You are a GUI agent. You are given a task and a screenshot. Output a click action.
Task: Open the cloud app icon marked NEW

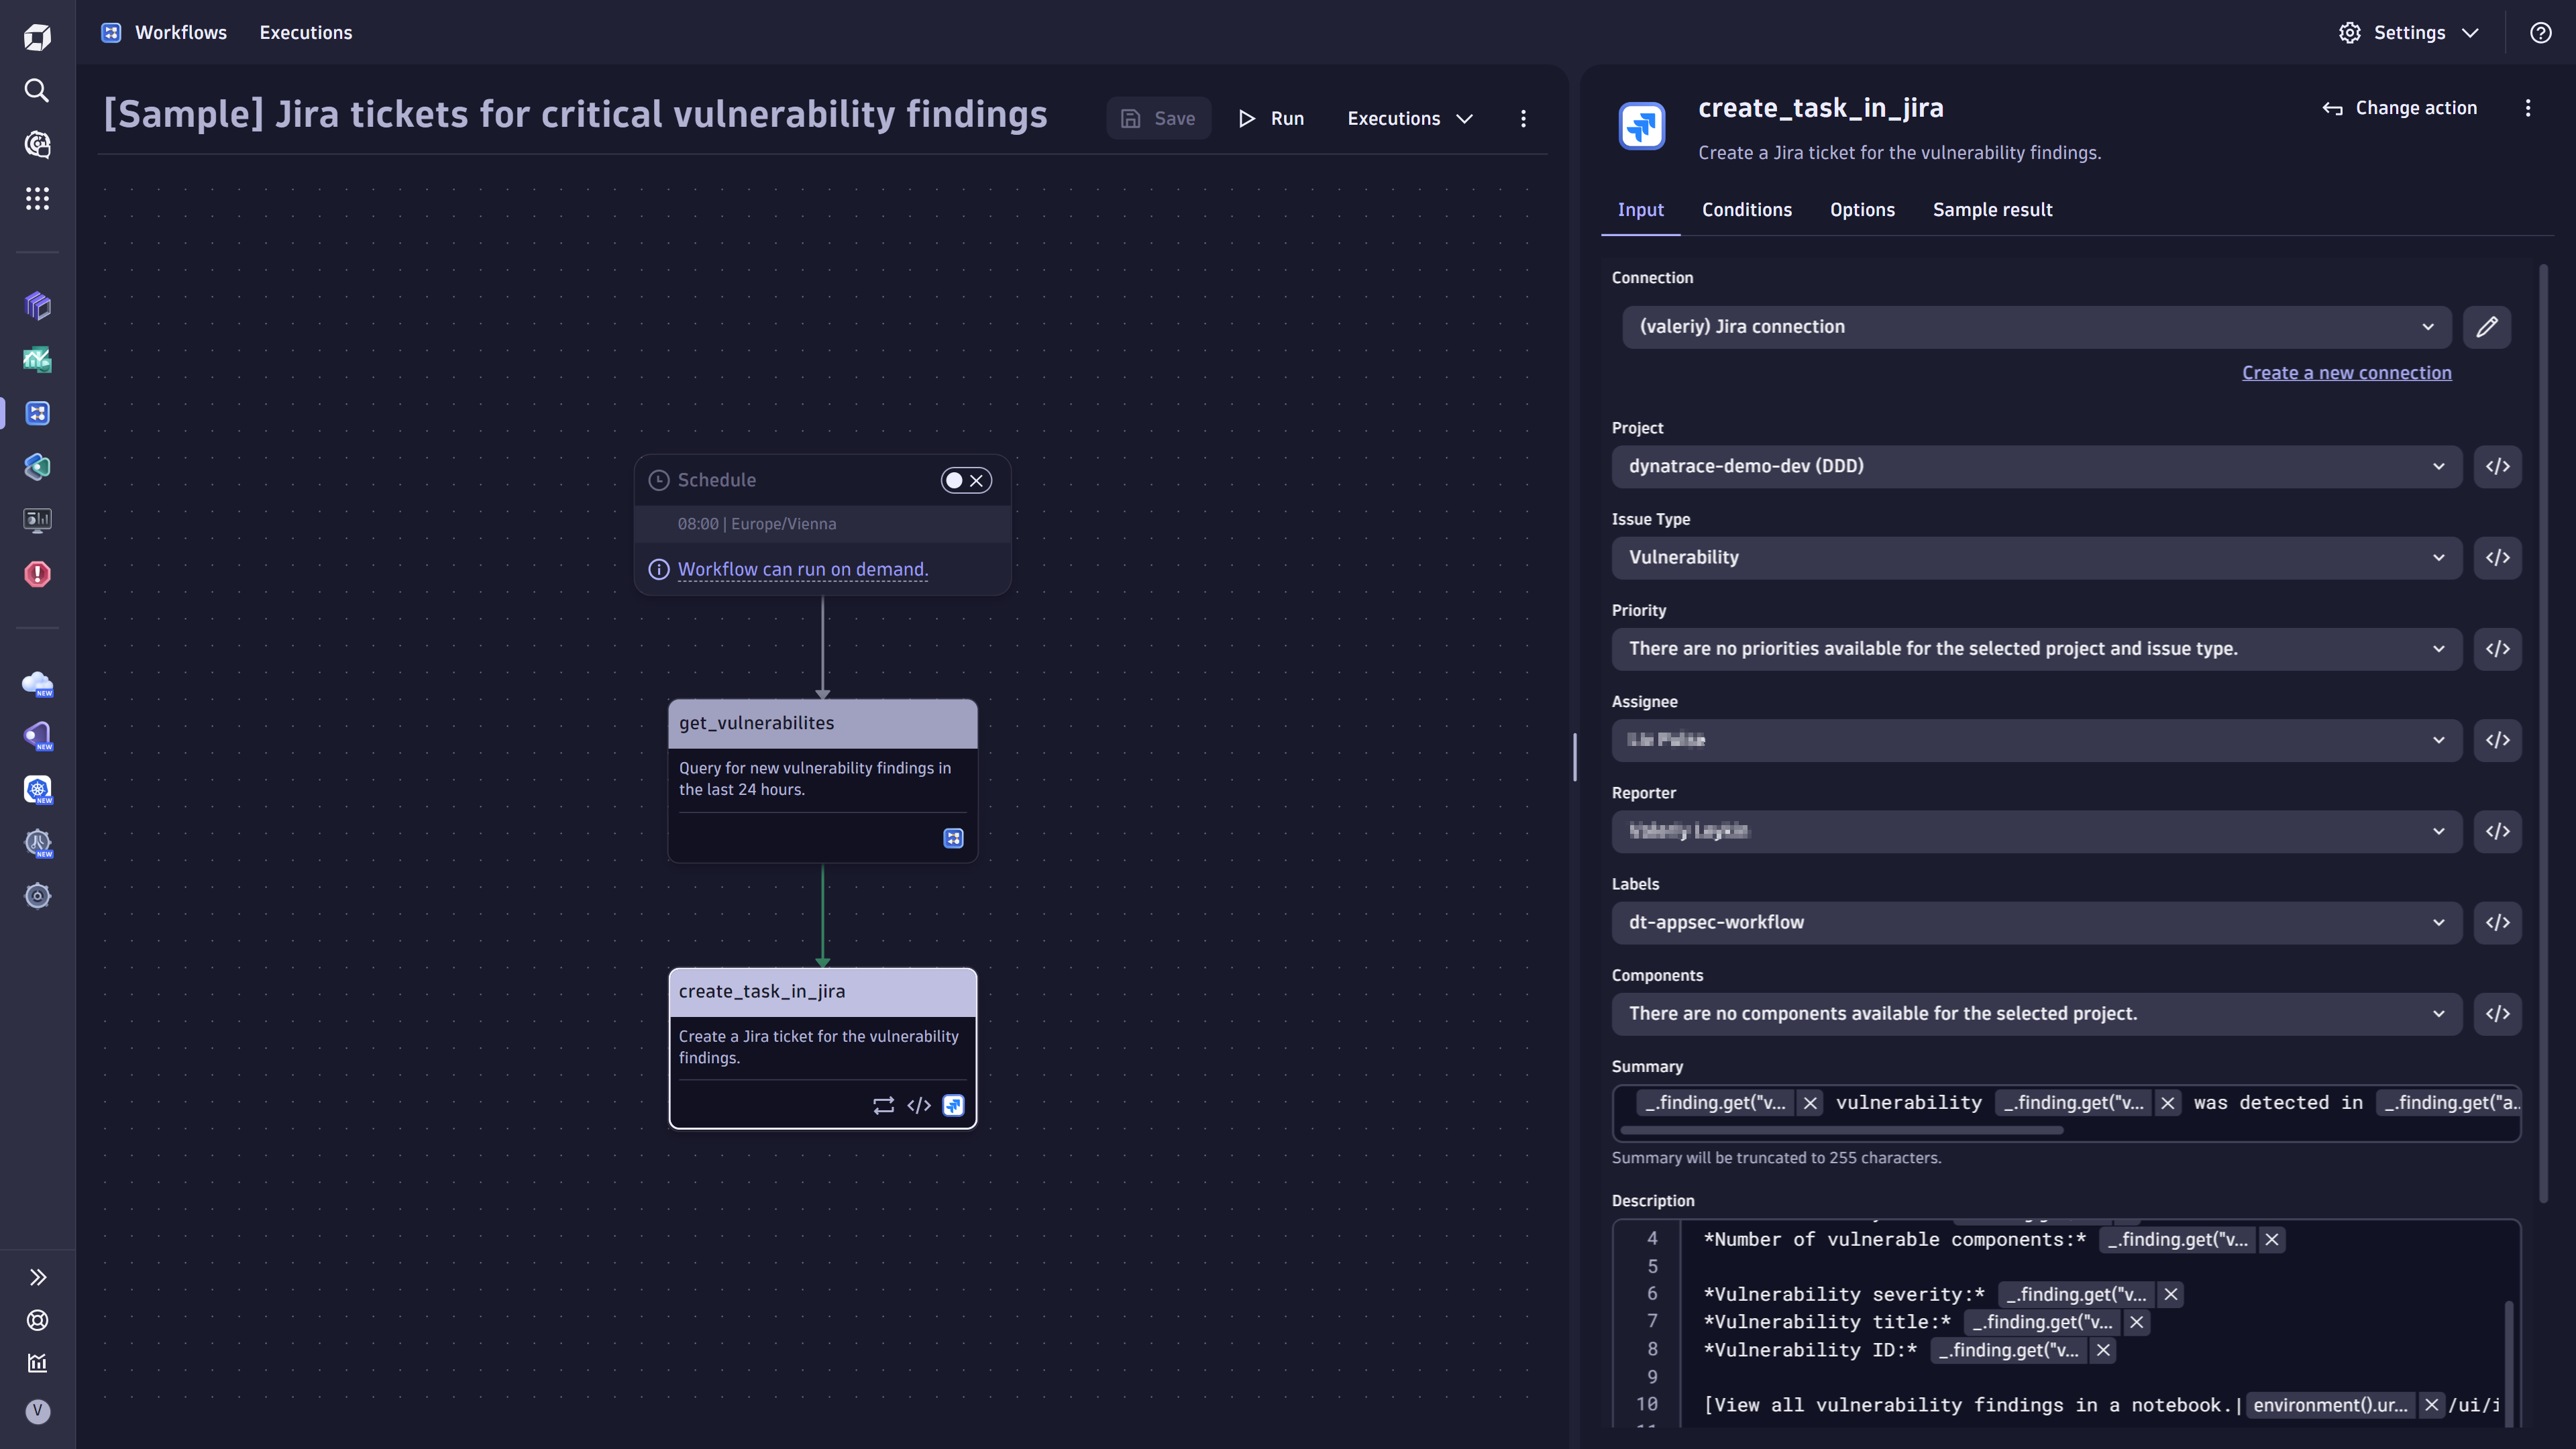(37, 683)
